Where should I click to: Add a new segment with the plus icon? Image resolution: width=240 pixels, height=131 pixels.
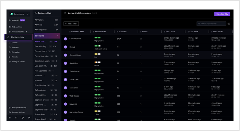pyautogui.click(x=58, y=36)
